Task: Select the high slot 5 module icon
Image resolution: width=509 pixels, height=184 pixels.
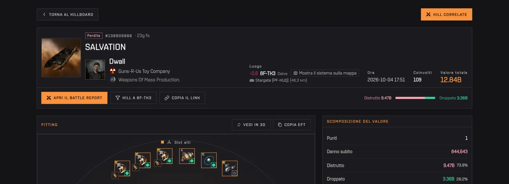Action: tap(209, 160)
